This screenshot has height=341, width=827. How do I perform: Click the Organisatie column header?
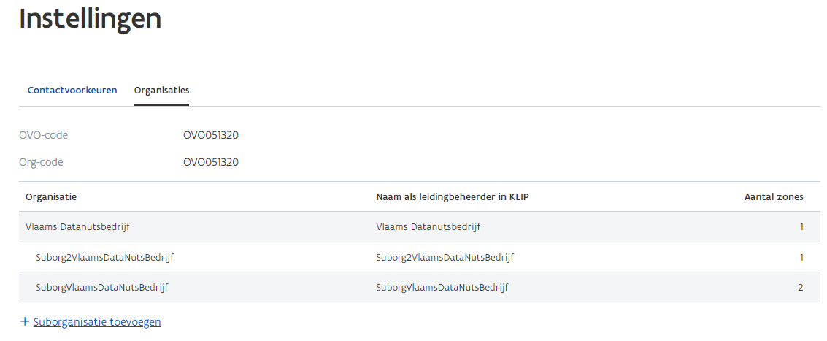click(x=51, y=197)
